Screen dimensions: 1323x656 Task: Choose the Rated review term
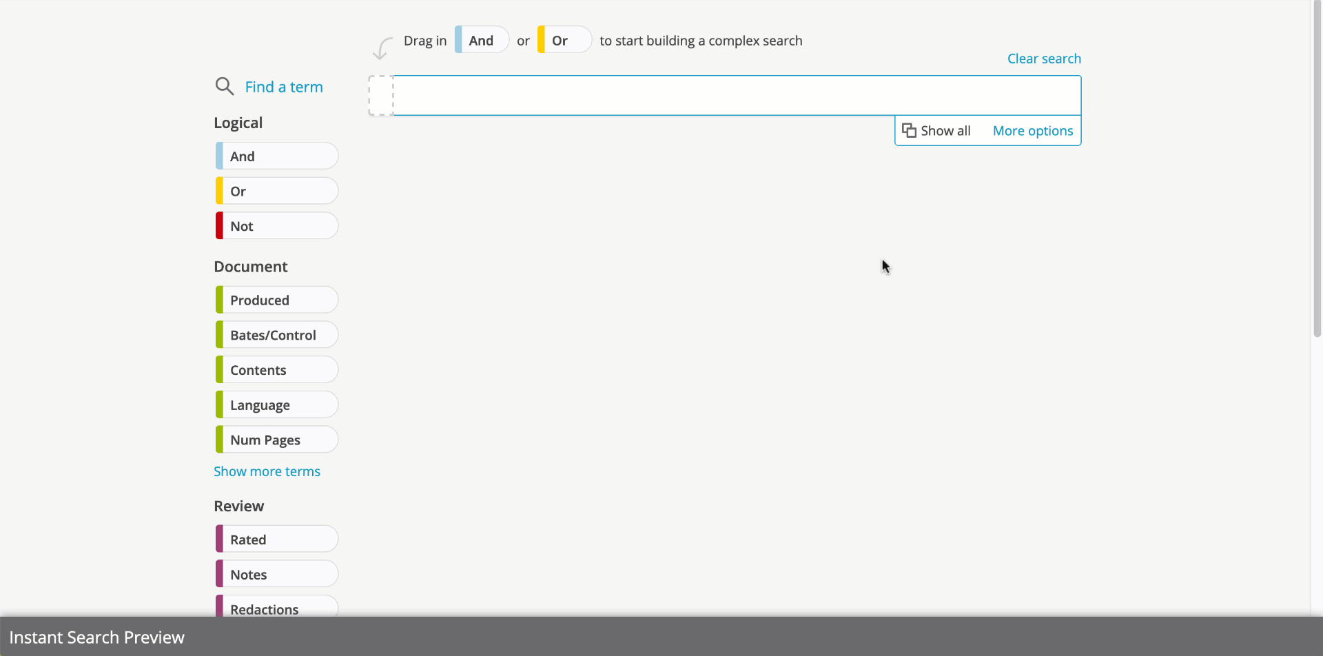pyautogui.click(x=277, y=539)
